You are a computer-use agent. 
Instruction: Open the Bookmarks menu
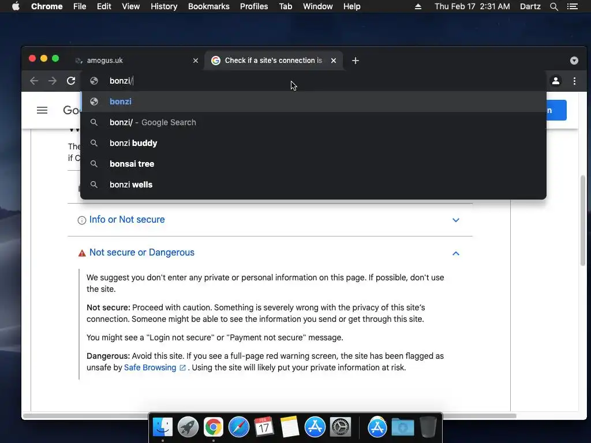tap(209, 6)
